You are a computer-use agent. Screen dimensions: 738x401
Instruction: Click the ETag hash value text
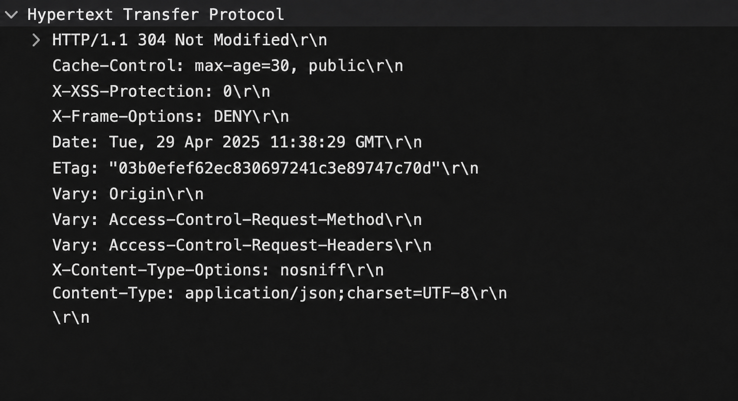(x=275, y=168)
